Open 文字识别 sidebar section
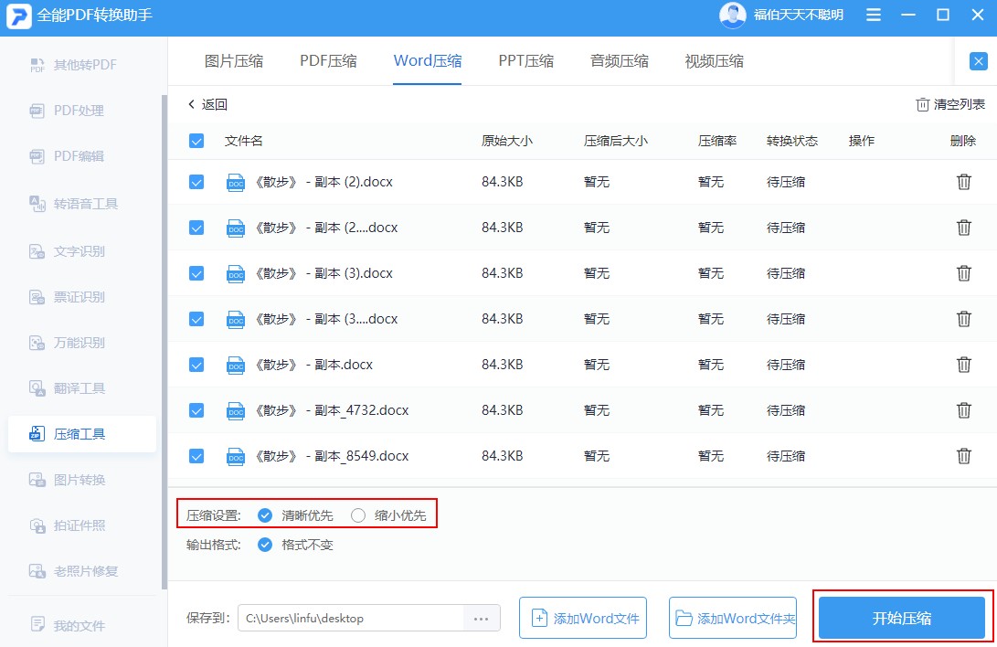Screen dimensions: 997x647 [x=67, y=251]
